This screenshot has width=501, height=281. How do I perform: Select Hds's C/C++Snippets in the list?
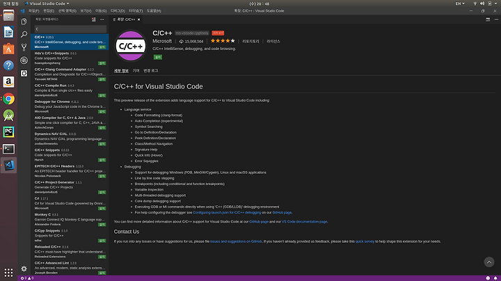(x=70, y=58)
